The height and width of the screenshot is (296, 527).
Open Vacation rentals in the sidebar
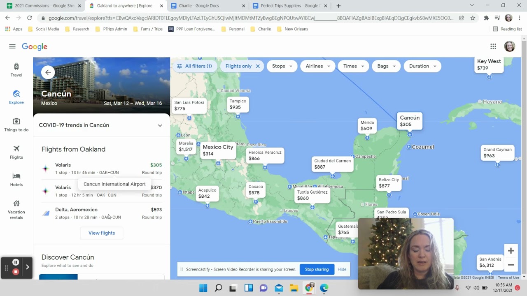[16, 210]
